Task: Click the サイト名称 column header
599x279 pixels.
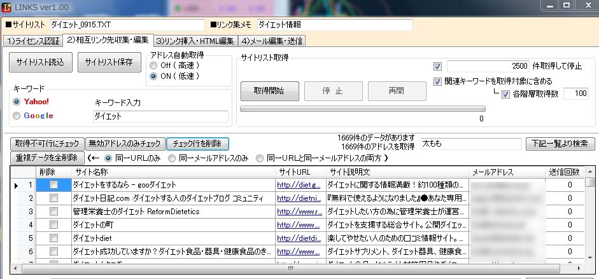Action: click(x=173, y=172)
